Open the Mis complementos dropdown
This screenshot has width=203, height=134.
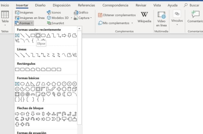(x=132, y=23)
